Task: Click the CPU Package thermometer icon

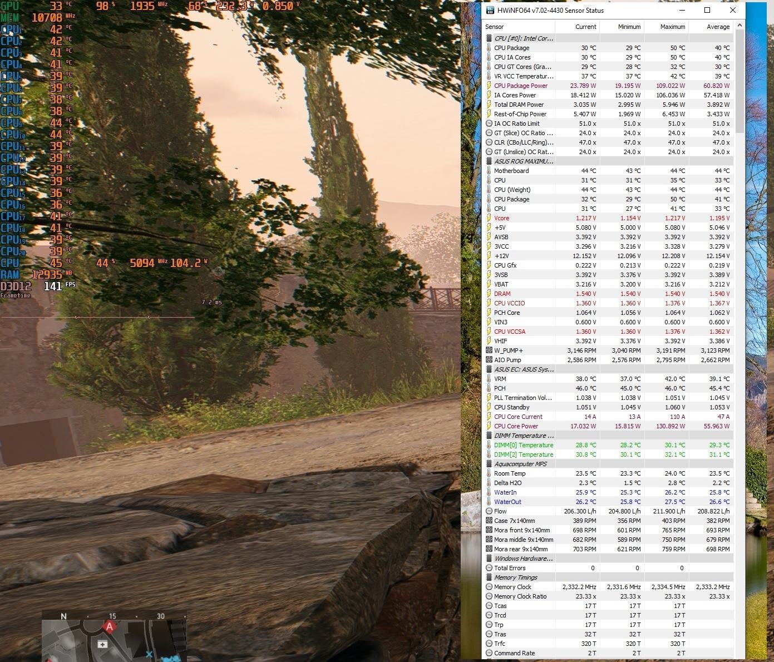Action: click(x=489, y=48)
